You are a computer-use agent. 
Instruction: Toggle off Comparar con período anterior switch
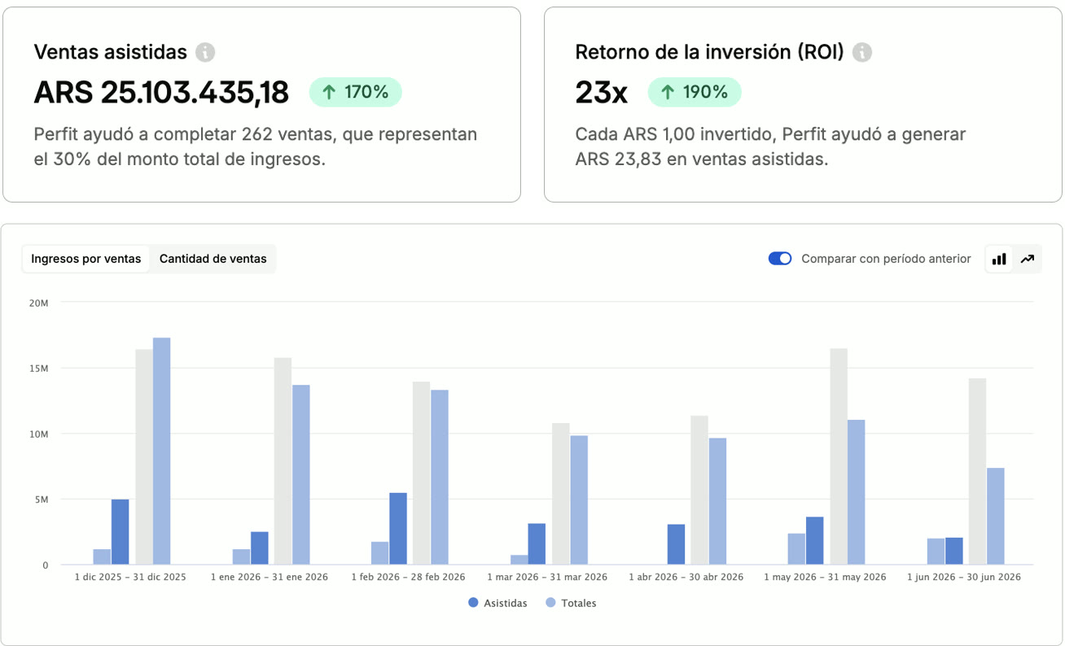780,259
